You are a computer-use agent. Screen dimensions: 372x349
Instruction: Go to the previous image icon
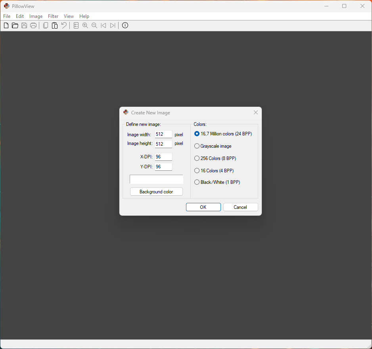104,25
